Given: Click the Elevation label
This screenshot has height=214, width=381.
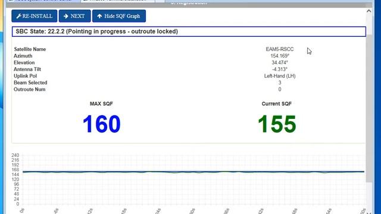Looking at the screenshot, I should pos(24,62).
